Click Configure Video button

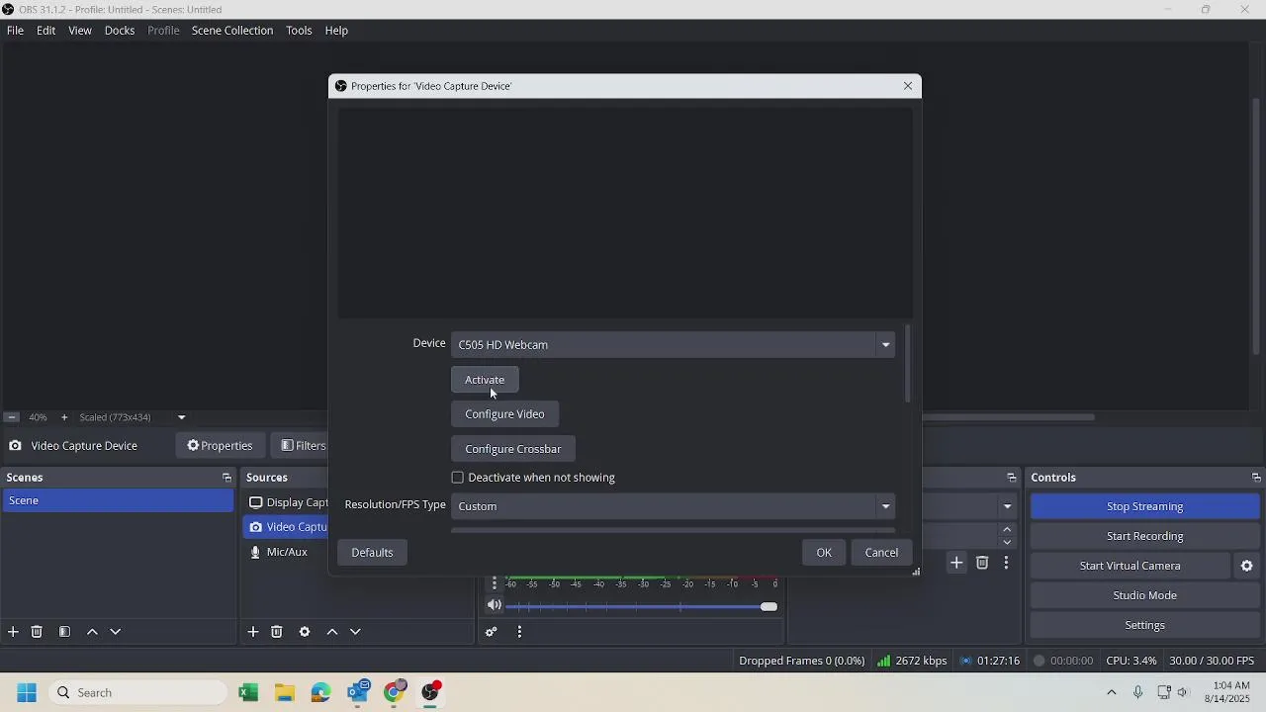click(504, 414)
